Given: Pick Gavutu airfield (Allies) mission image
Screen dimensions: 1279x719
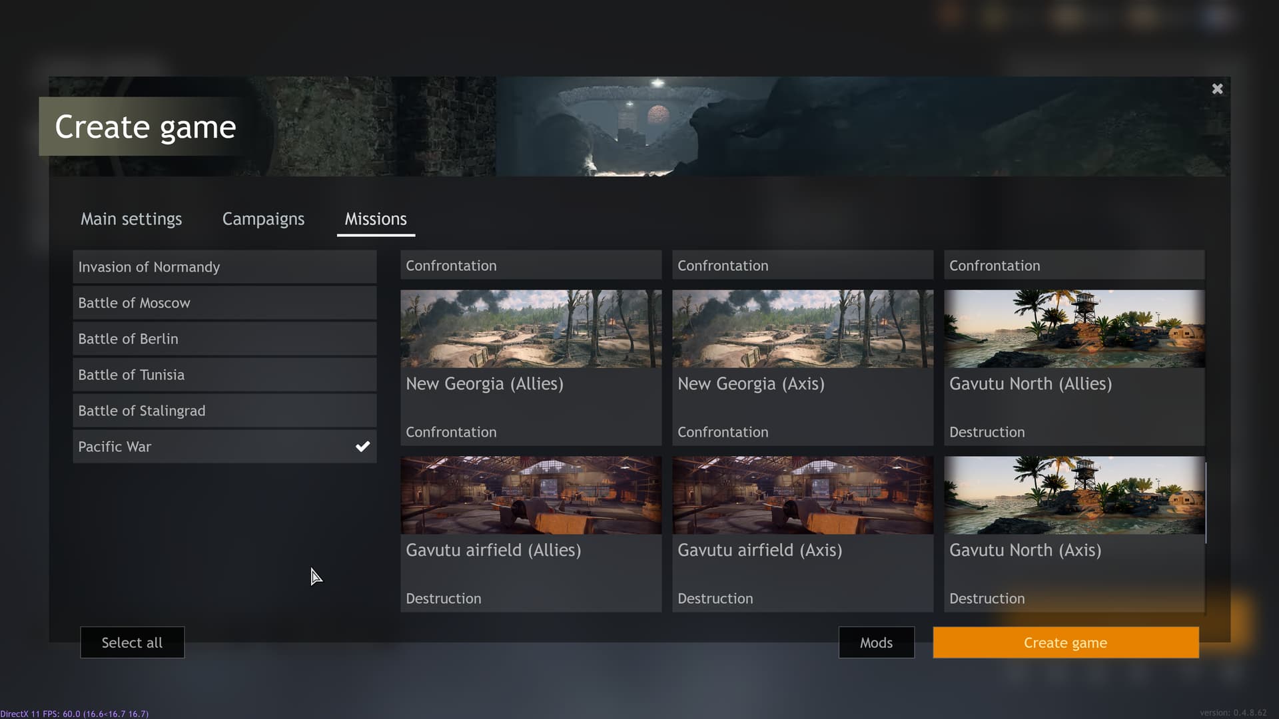Looking at the screenshot, I should pyautogui.click(x=531, y=495).
